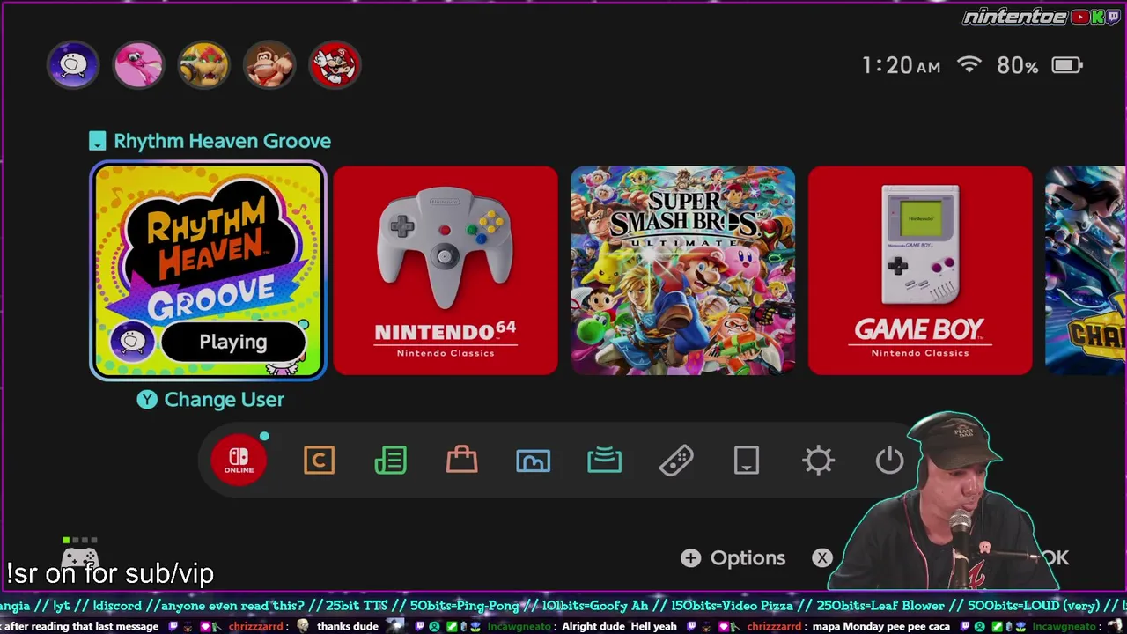This screenshot has height=634, width=1127.
Task: Click the plus icon beside Options
Action: pos(690,558)
